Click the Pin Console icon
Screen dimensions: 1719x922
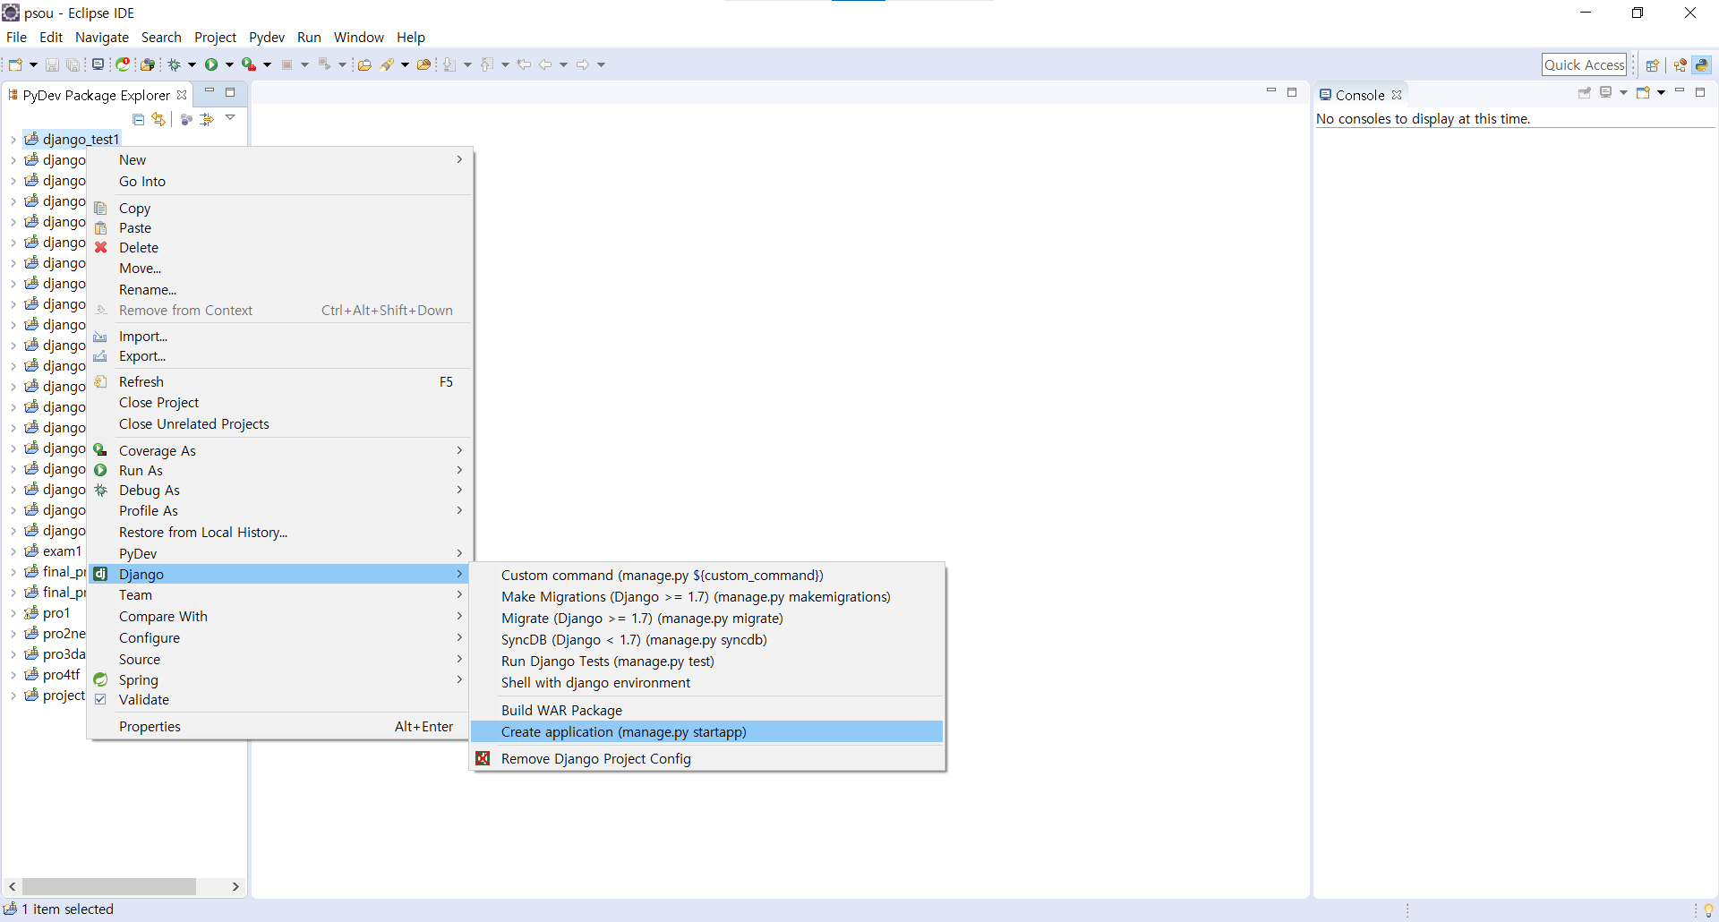[1585, 92]
